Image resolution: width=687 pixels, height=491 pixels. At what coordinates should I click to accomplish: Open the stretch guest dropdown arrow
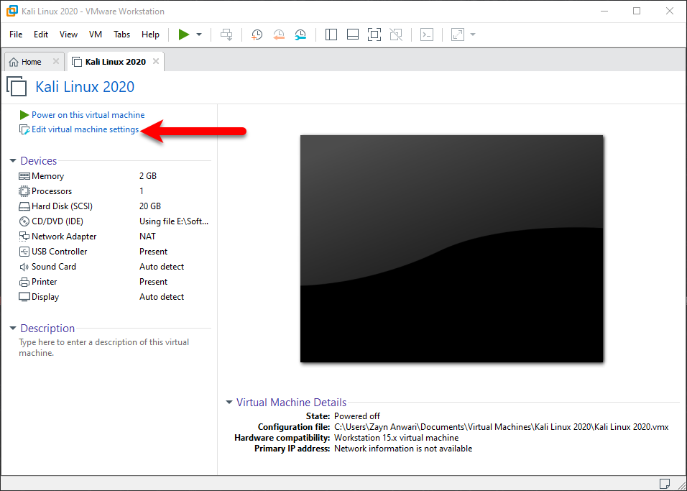(x=473, y=35)
